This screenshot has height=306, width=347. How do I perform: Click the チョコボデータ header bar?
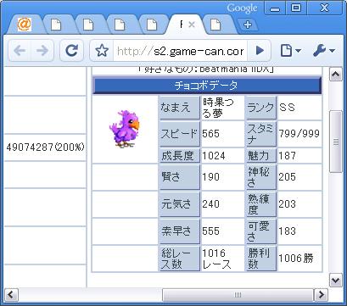coord(207,85)
